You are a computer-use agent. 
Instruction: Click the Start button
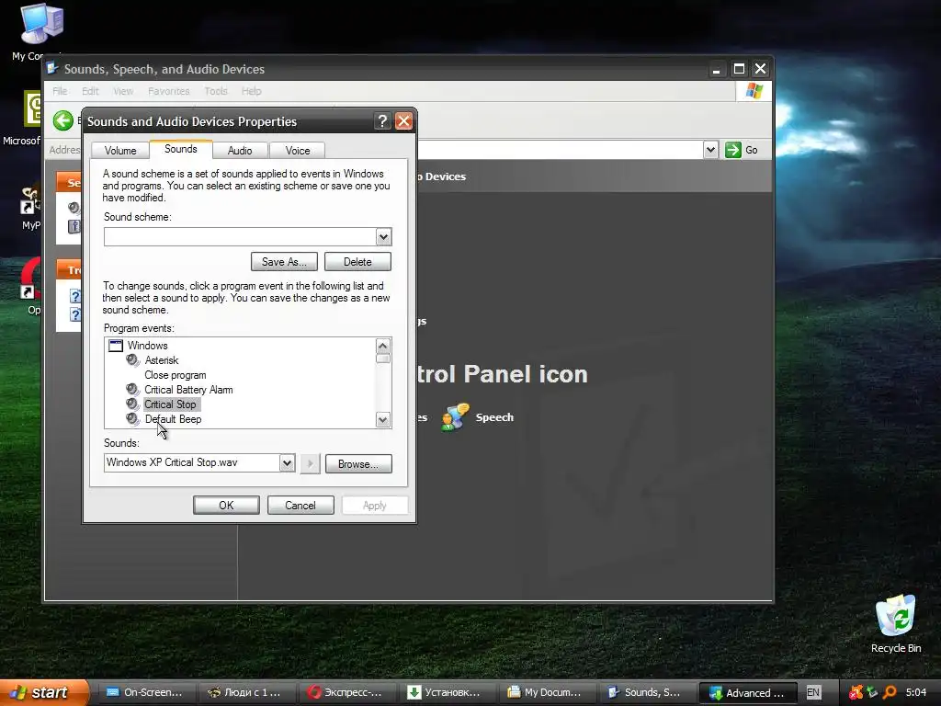pyautogui.click(x=43, y=692)
